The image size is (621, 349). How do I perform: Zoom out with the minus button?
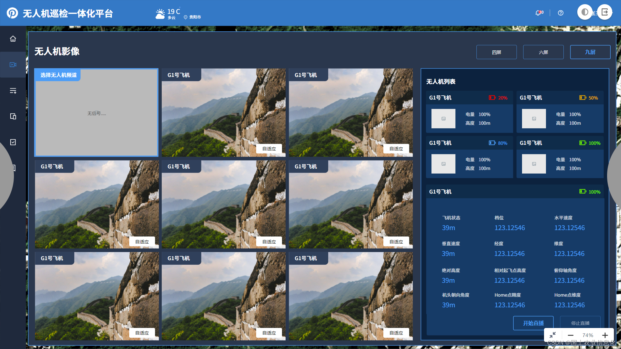tap(571, 335)
